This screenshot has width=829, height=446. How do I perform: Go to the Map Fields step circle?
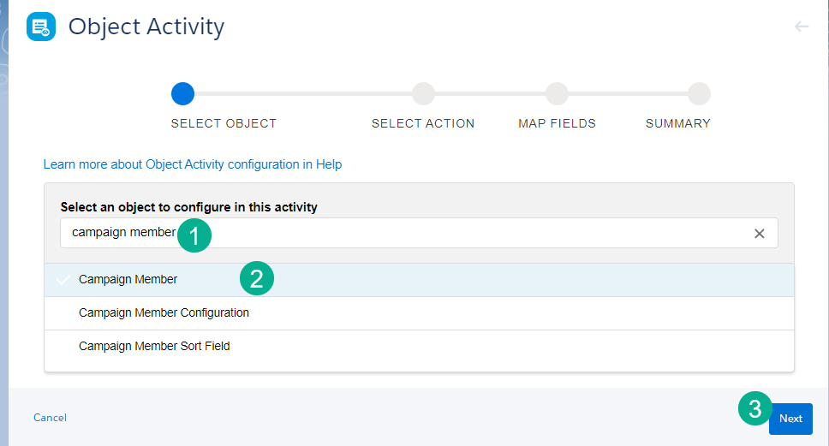557,93
